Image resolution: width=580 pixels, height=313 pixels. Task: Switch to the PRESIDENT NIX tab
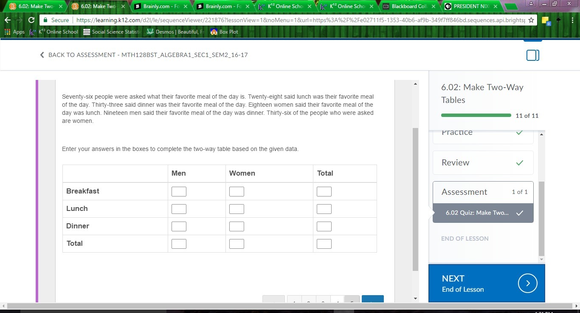[x=471, y=6]
